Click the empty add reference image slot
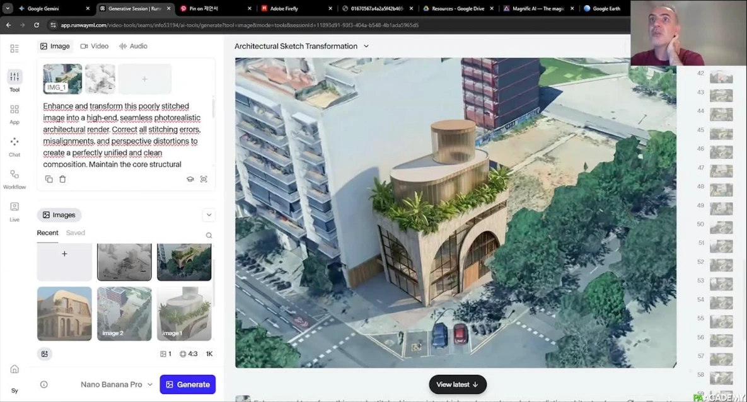747x402 pixels. click(x=144, y=79)
